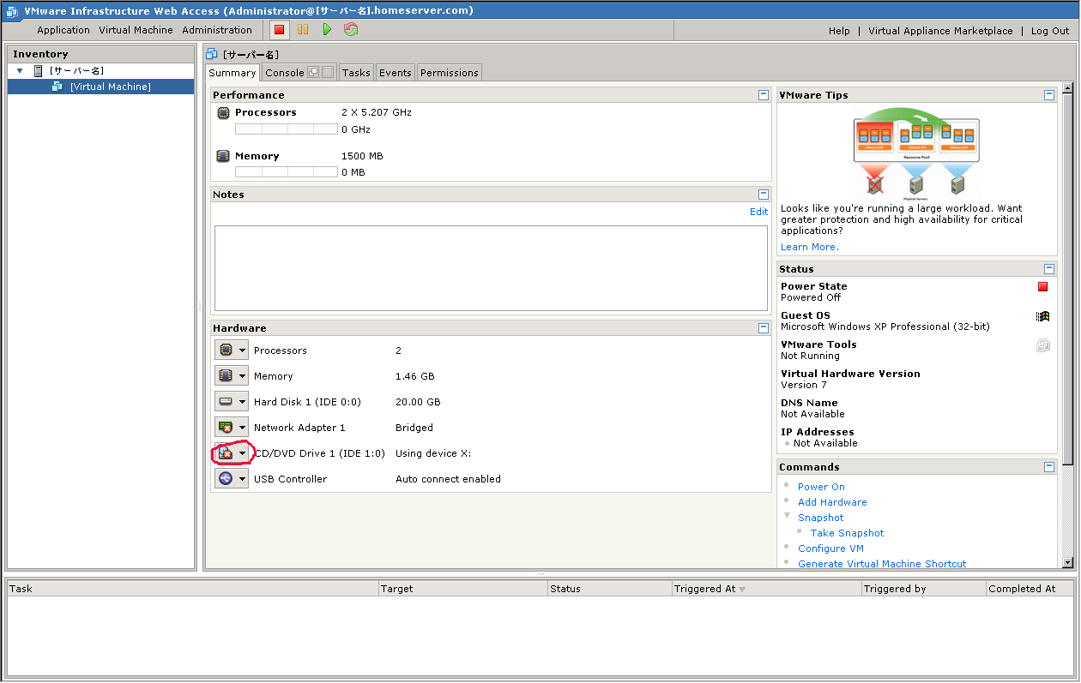Click the circled CD/DVD Drive 1 icon
1081x683 pixels.
pos(225,452)
